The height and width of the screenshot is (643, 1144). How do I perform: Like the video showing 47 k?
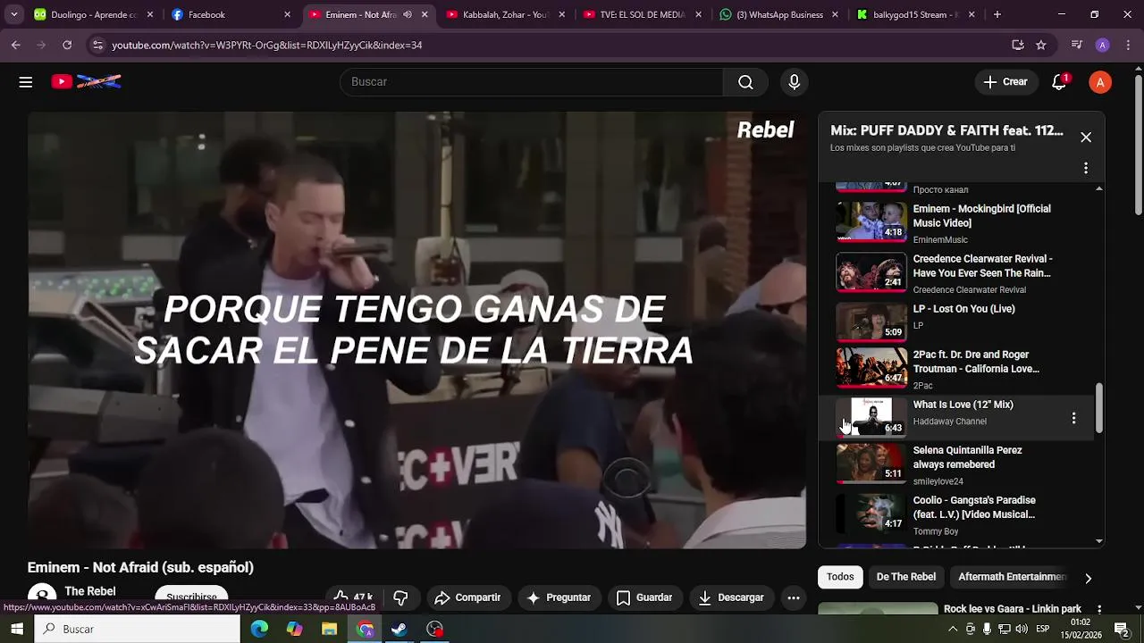click(x=352, y=597)
